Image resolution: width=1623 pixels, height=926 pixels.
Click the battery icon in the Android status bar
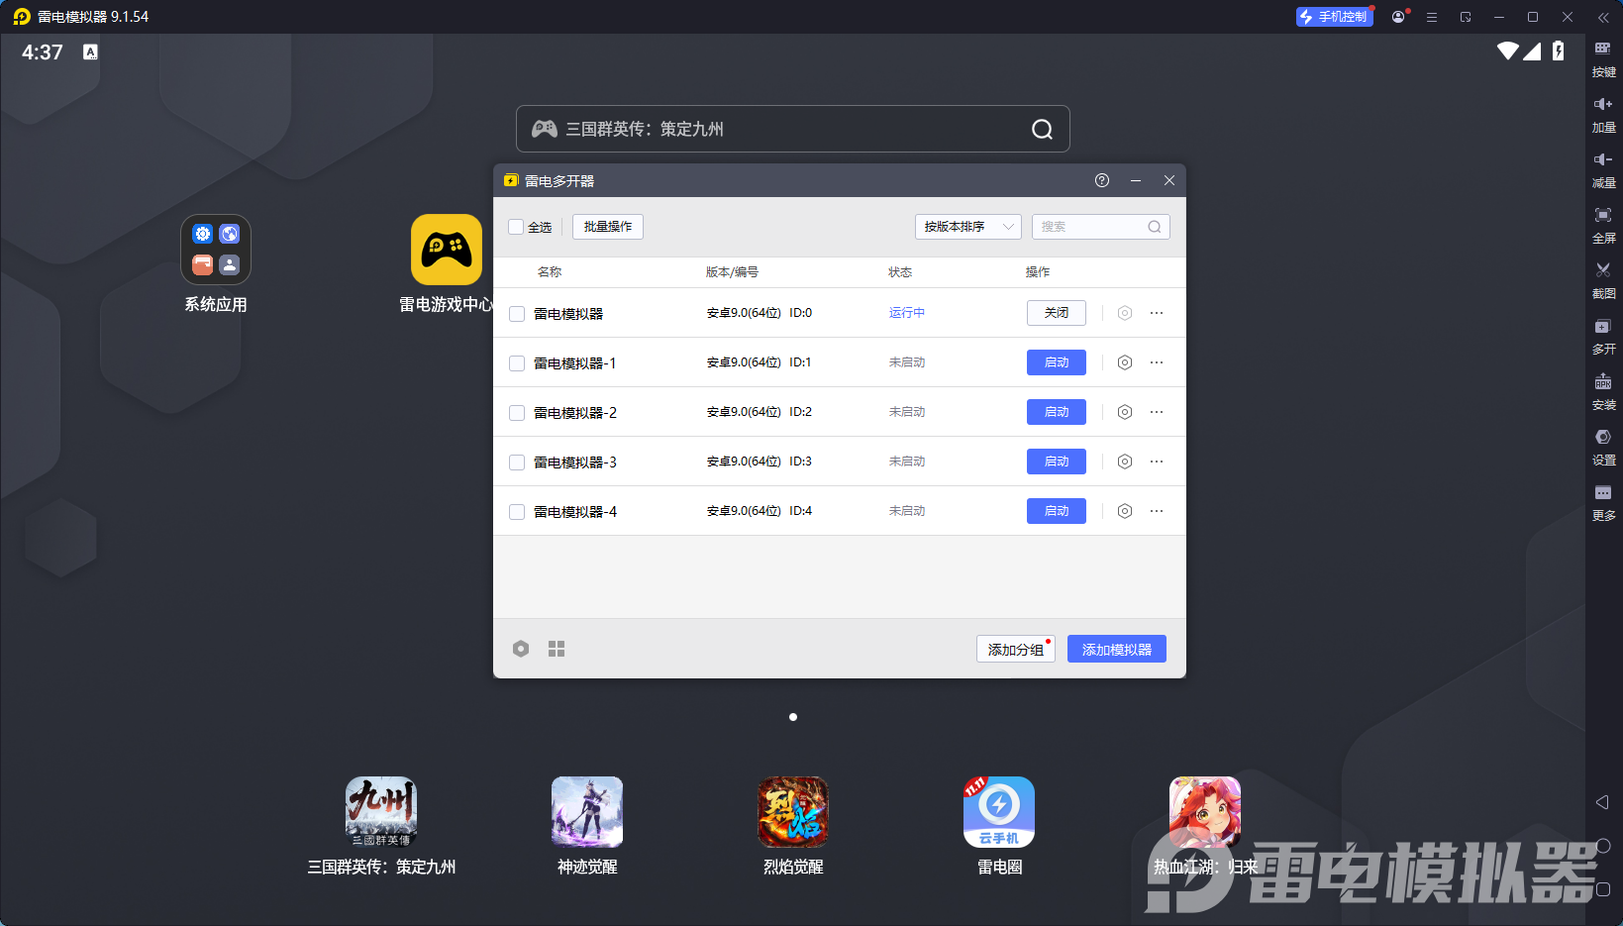(x=1559, y=51)
